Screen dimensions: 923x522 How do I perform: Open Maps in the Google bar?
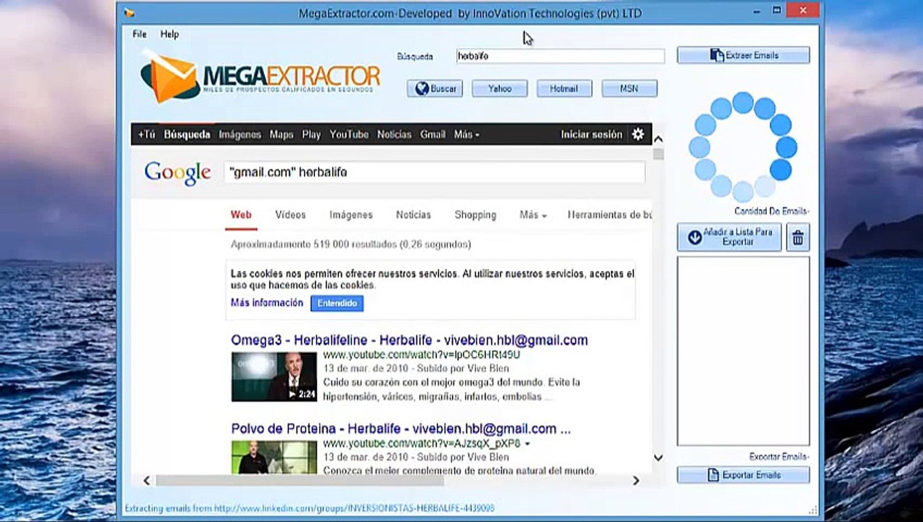tap(282, 134)
